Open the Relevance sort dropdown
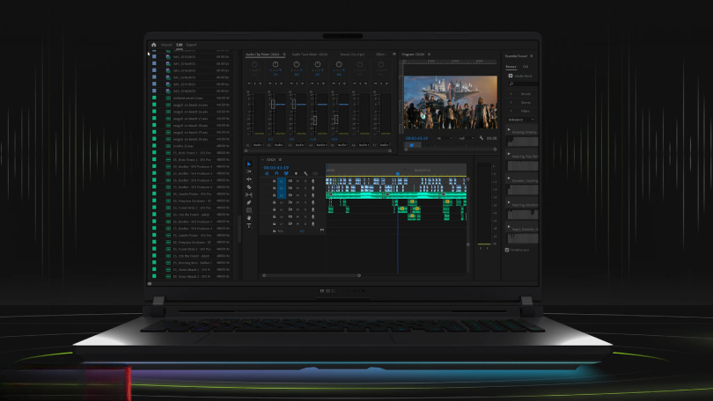Screen dimensions: 713x401 [x=521, y=120]
